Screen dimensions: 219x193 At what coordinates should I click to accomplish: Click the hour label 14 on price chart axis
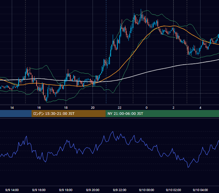click(12, 108)
